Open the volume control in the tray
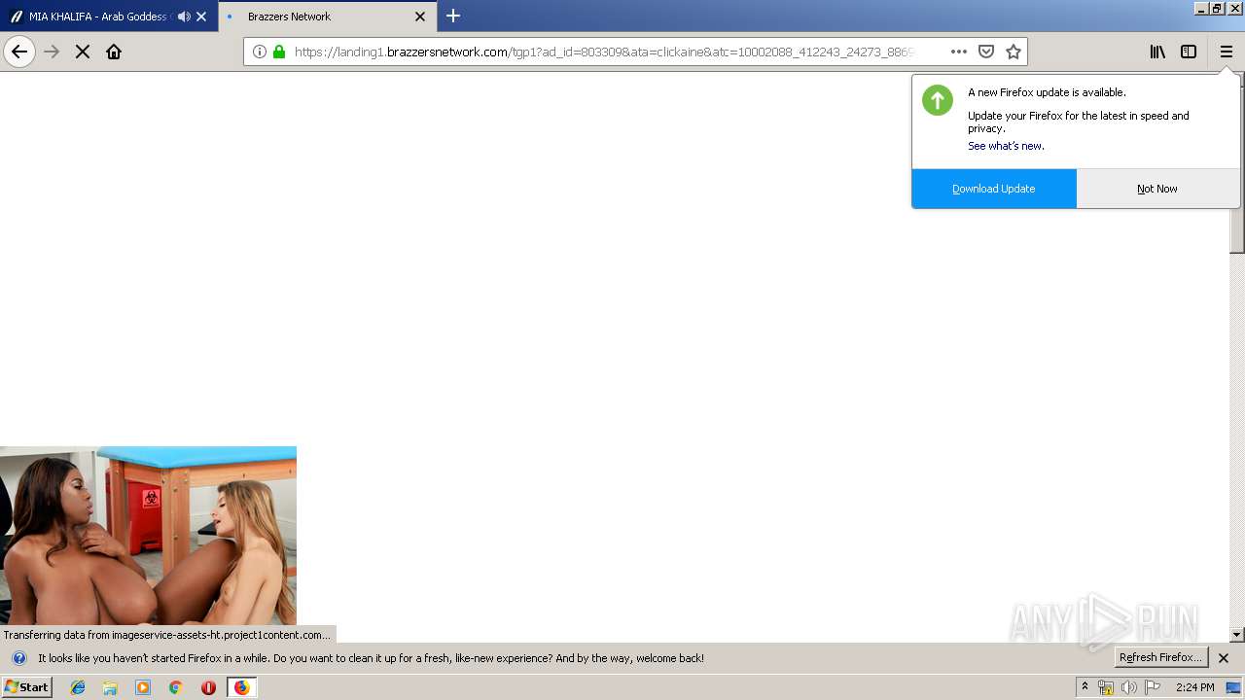The height and width of the screenshot is (700, 1245). pos(1129,687)
